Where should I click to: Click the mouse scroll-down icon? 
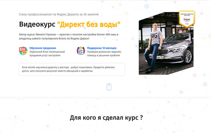click(109, 87)
